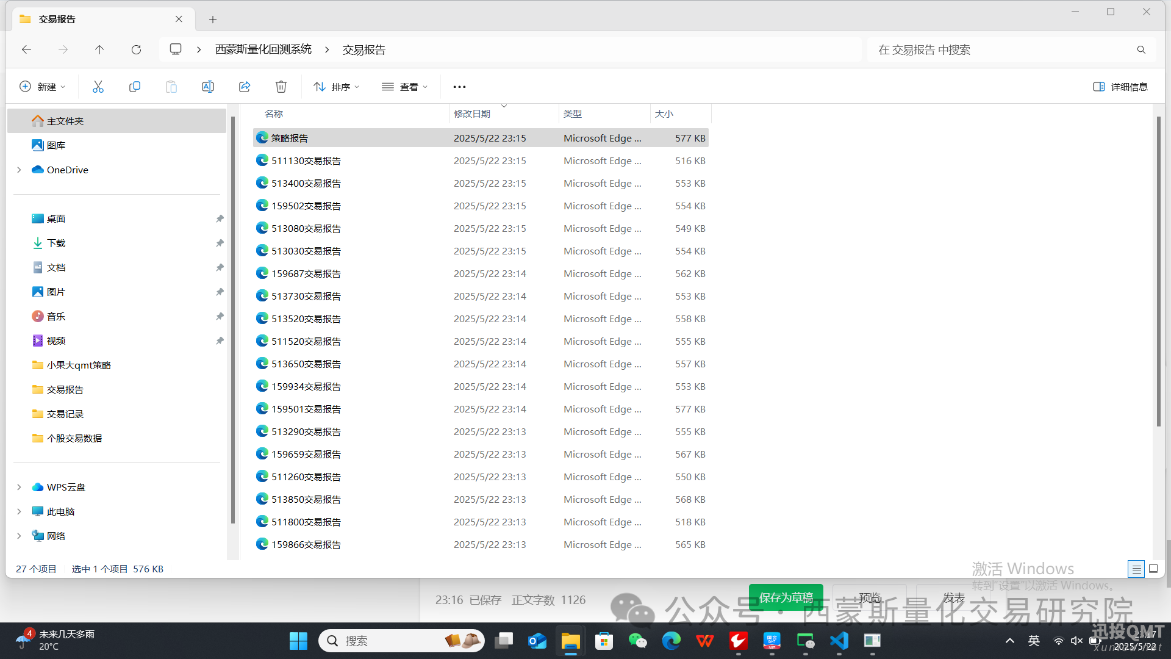The width and height of the screenshot is (1171, 659).
Task: Unpin 下载 using its pin icon
Action: point(220,243)
